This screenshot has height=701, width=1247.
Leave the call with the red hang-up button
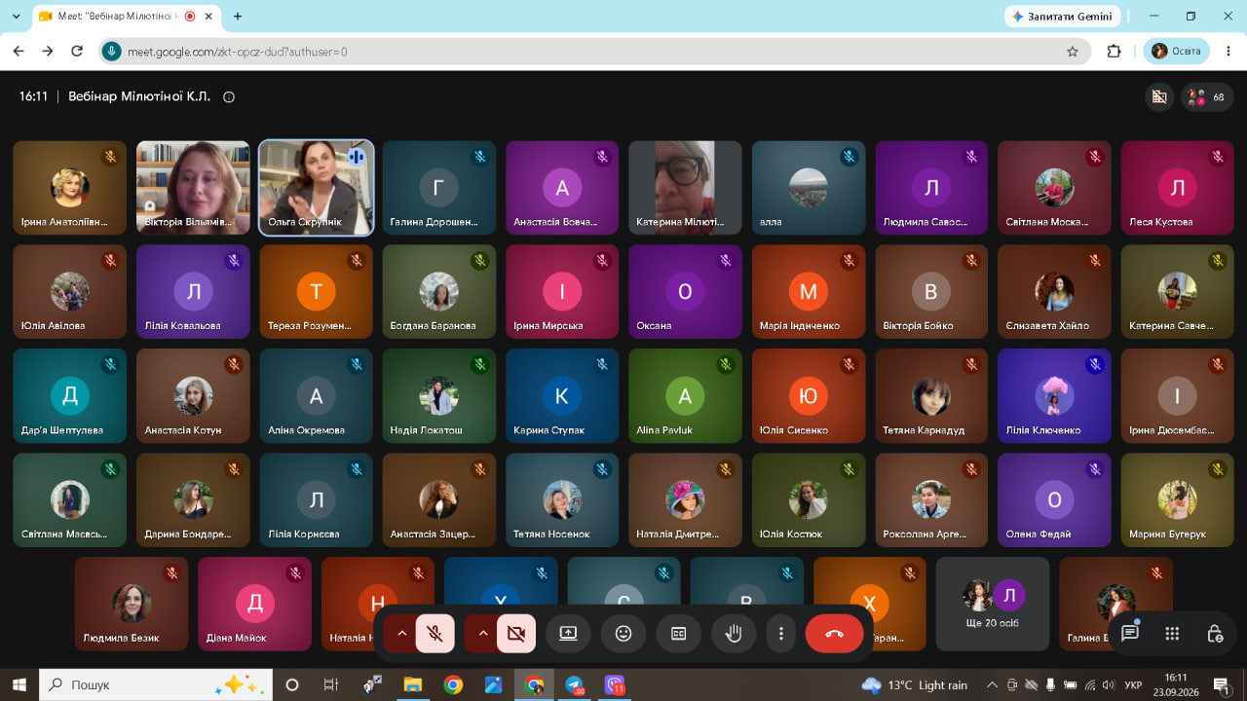(x=834, y=634)
